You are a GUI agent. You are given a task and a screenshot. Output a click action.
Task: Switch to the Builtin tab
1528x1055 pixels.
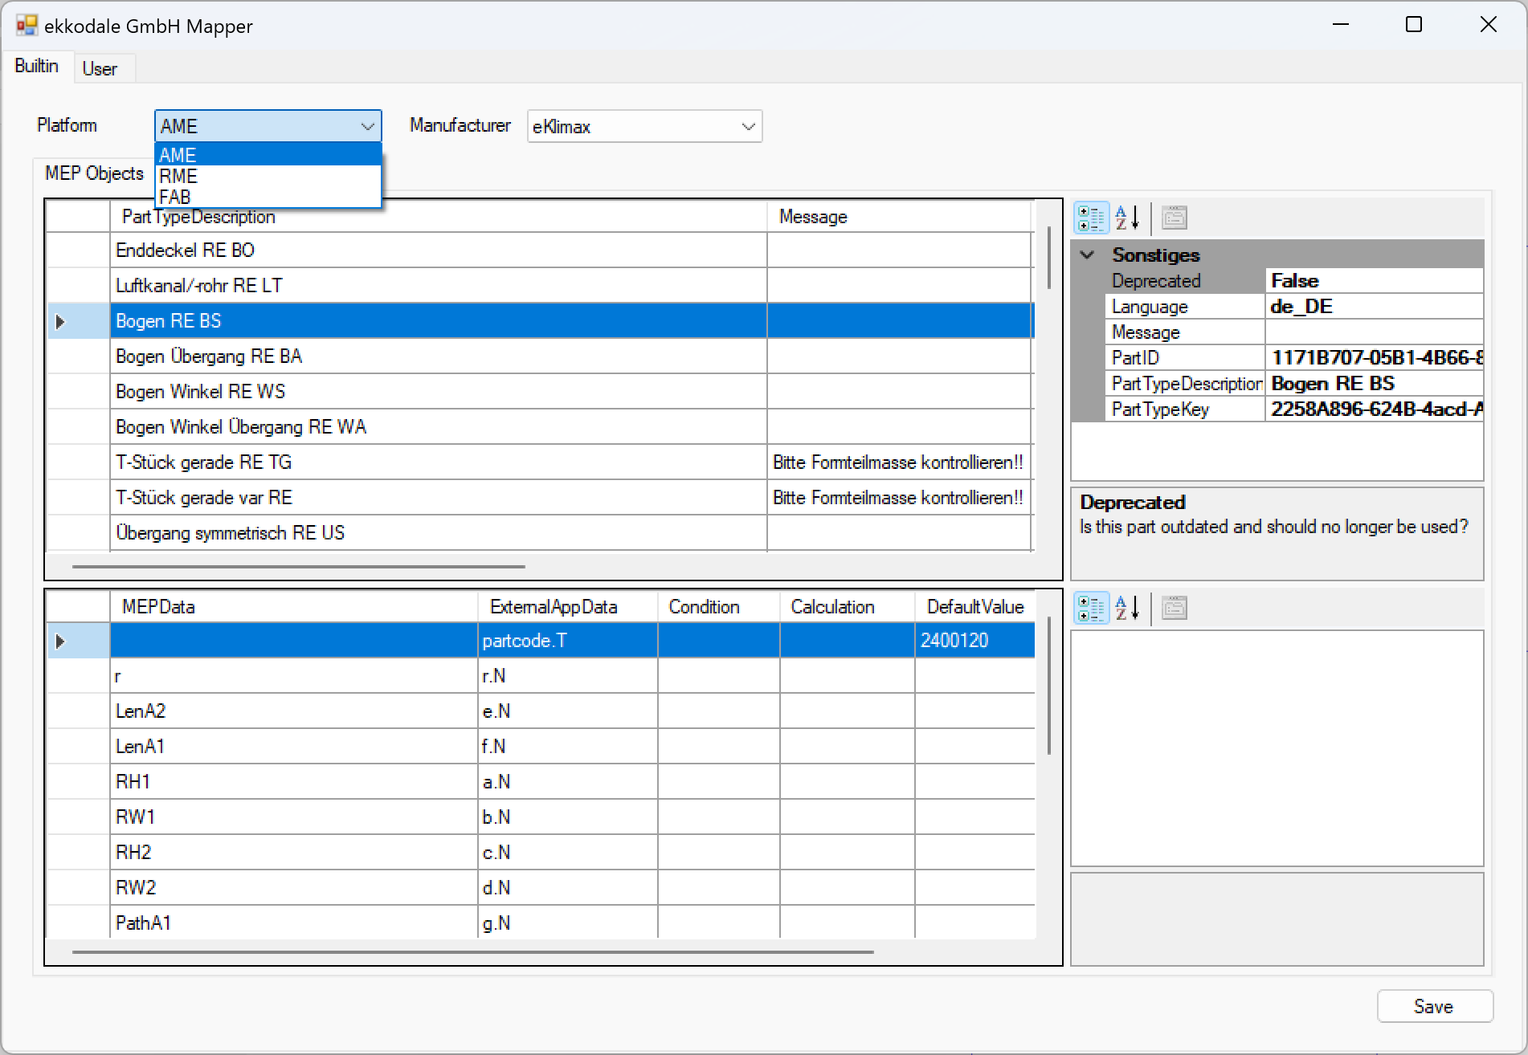(37, 66)
